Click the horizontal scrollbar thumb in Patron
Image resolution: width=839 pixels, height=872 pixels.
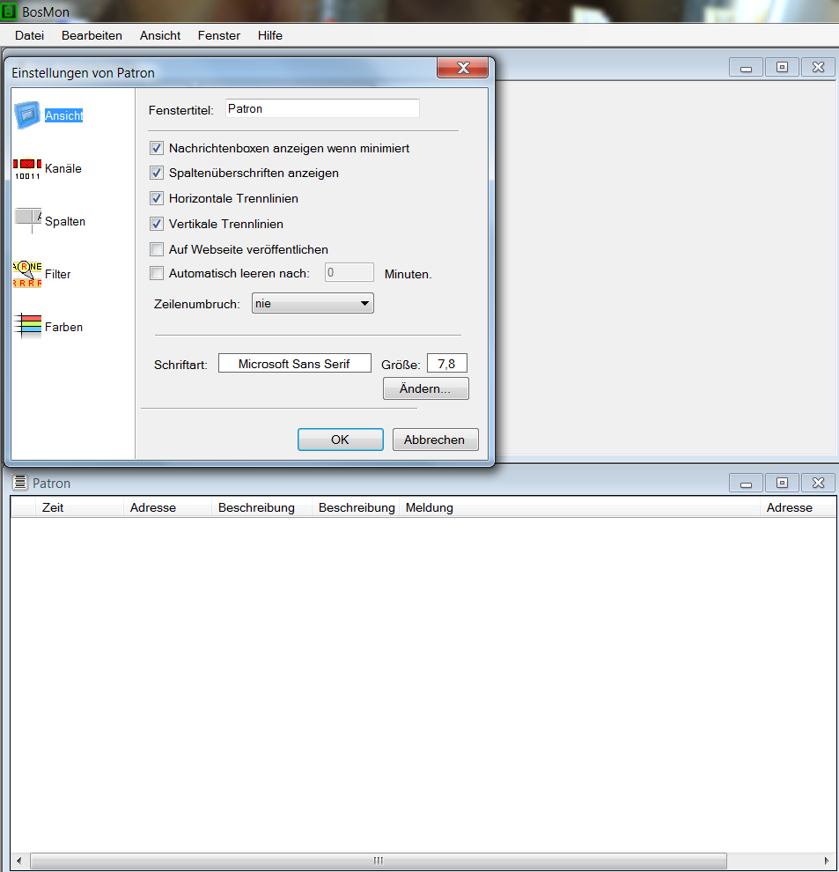379,861
